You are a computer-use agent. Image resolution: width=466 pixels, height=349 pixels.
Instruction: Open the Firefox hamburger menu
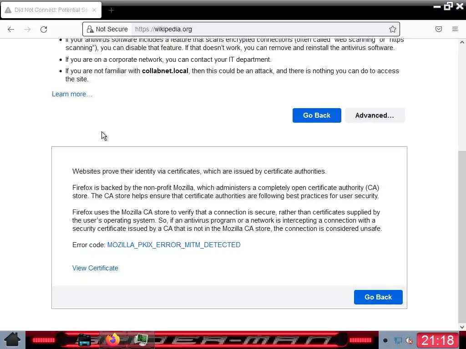tap(455, 29)
